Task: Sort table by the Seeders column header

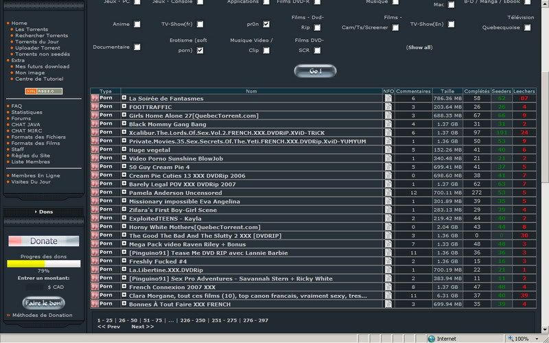Action: (x=502, y=91)
